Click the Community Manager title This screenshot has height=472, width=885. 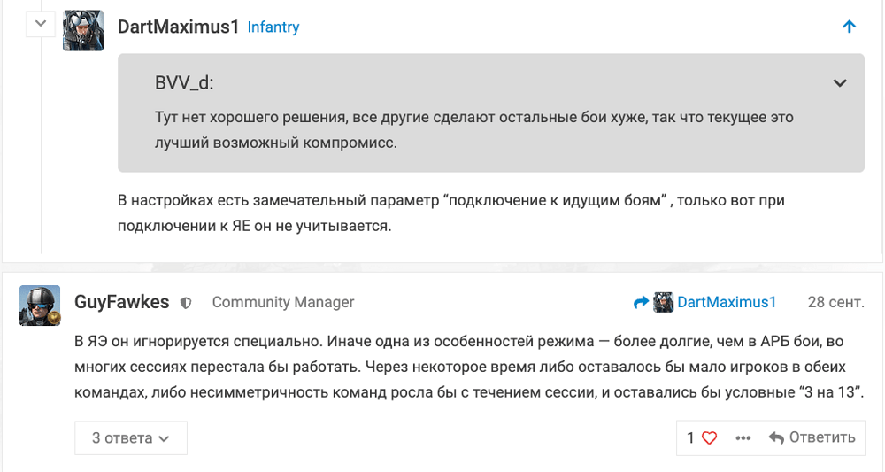(283, 302)
